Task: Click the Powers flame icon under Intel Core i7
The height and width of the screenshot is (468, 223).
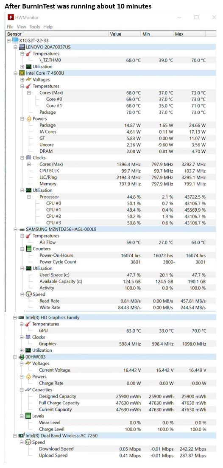Action: (x=29, y=119)
